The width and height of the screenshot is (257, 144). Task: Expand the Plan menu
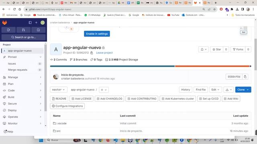tap(22, 84)
